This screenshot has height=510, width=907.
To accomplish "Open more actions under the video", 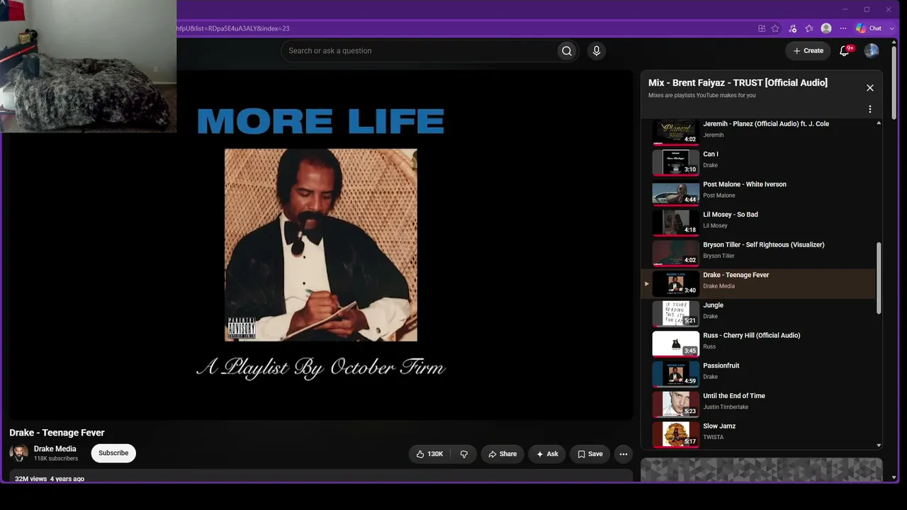I will (x=624, y=454).
